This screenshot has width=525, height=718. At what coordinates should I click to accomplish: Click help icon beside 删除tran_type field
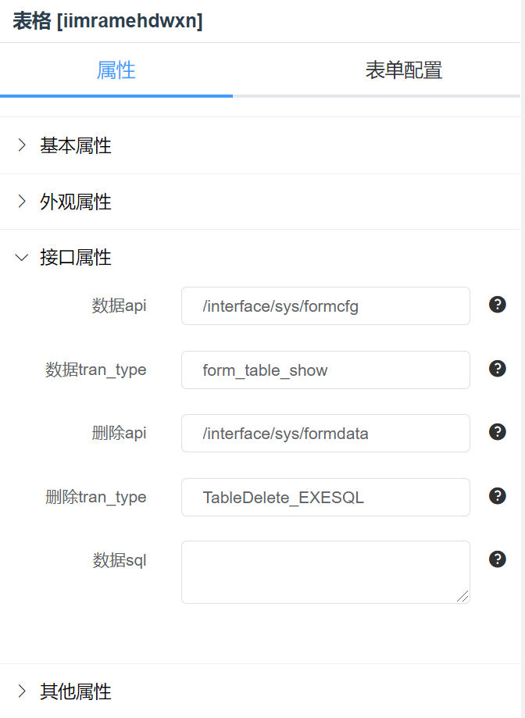(x=497, y=496)
